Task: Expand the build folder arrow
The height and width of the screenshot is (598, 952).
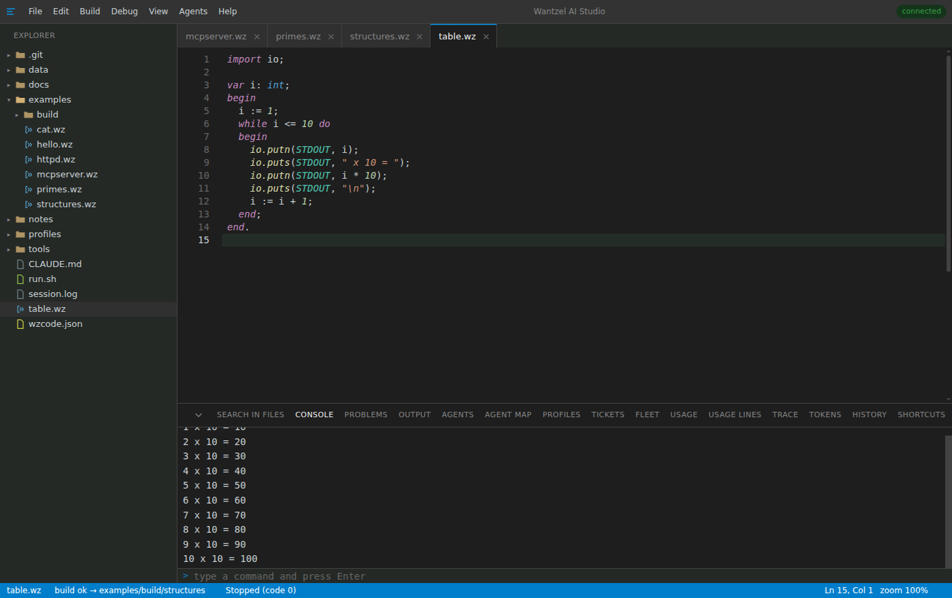Action: (17, 115)
